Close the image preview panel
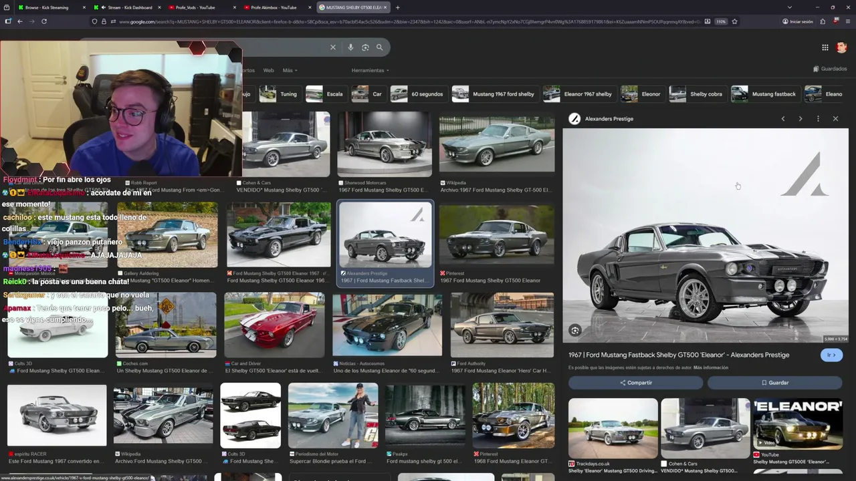 click(x=835, y=119)
